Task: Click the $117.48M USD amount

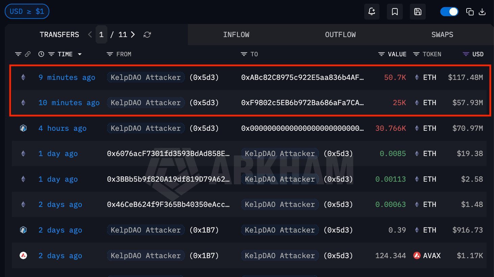Action: point(465,78)
